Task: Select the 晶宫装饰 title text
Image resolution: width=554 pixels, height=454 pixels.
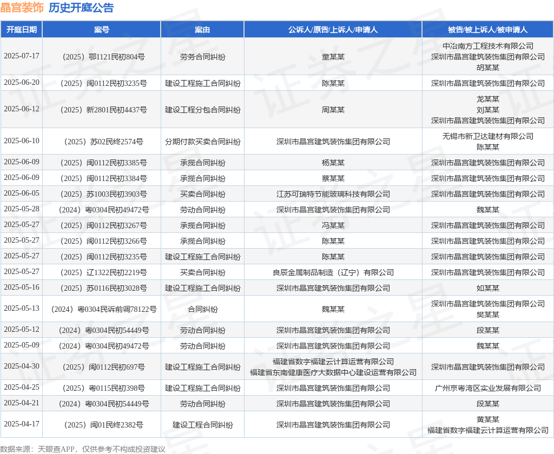Action: pos(22,8)
